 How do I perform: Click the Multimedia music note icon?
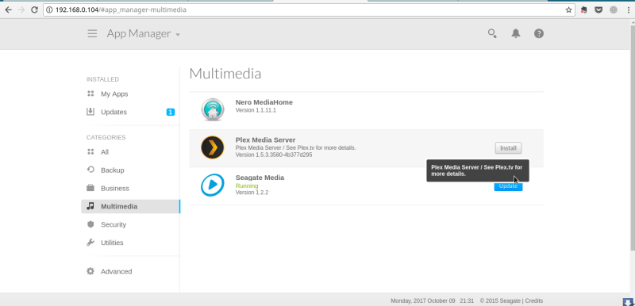[x=90, y=206]
